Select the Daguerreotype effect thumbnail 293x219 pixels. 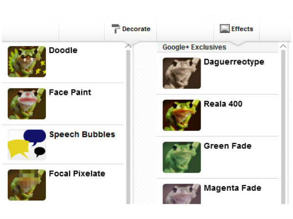point(182,73)
